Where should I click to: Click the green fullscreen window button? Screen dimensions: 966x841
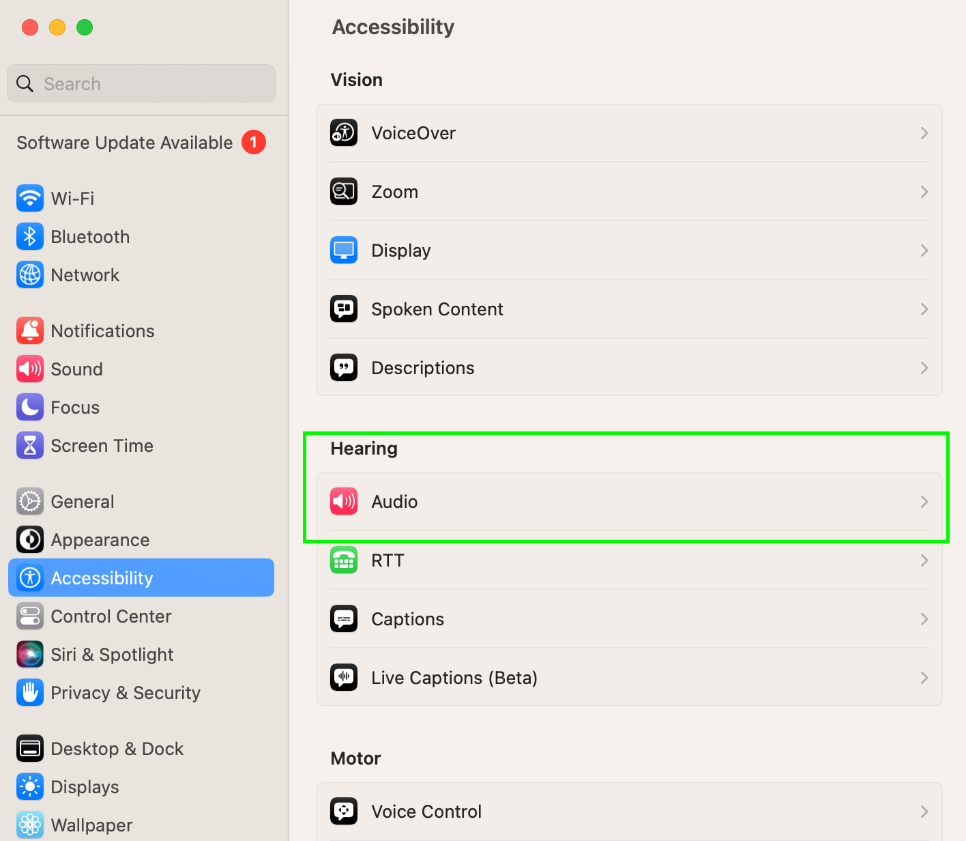click(85, 27)
